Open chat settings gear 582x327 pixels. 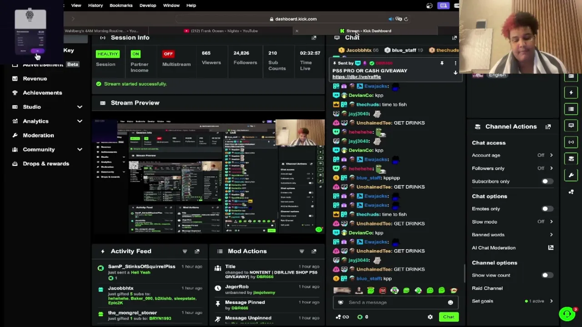click(x=430, y=317)
